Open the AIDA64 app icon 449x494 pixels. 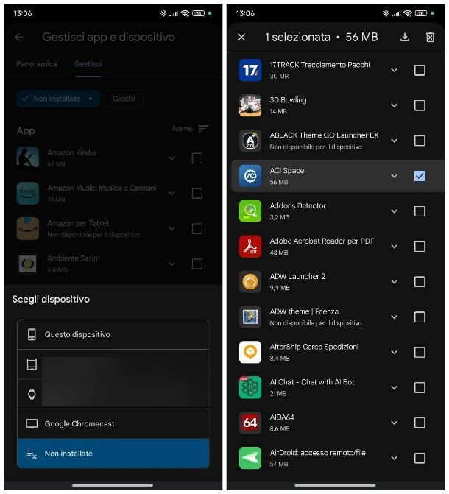(x=250, y=423)
